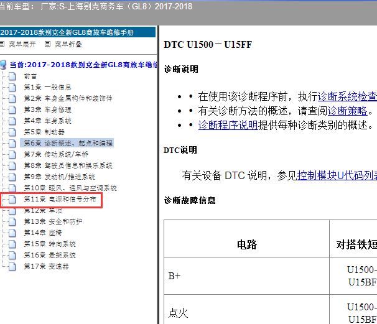
Task: Open 第17章 变速器
Action: coord(46,266)
